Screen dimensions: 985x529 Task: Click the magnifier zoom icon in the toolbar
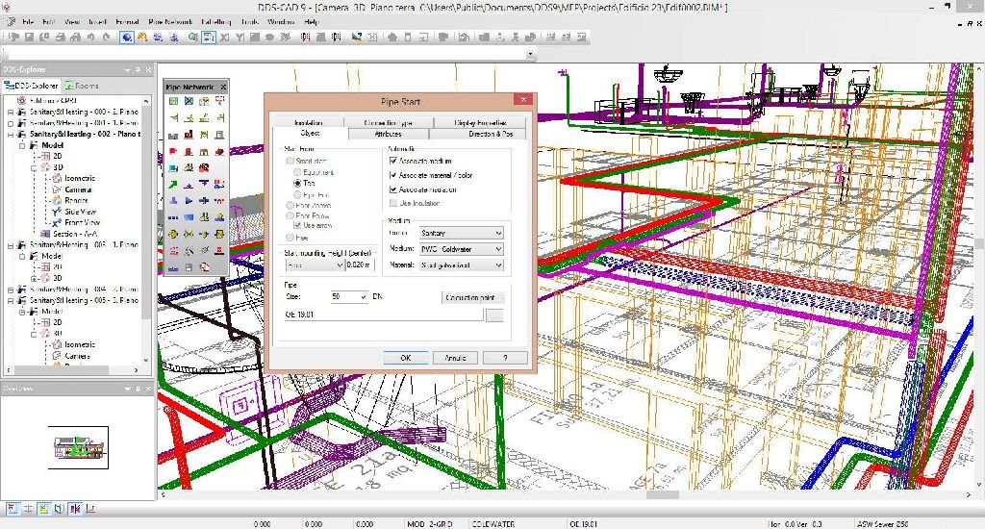point(192,38)
